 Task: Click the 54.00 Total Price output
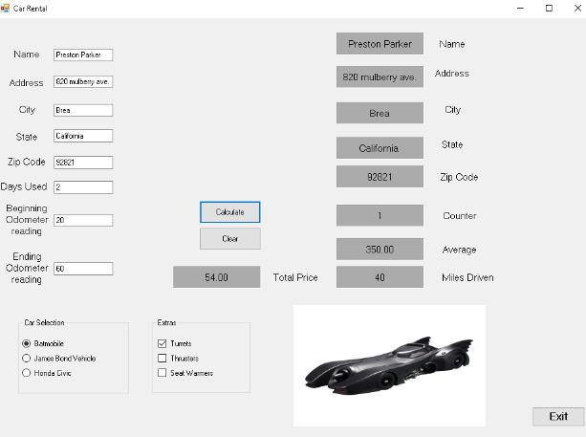coord(216,277)
